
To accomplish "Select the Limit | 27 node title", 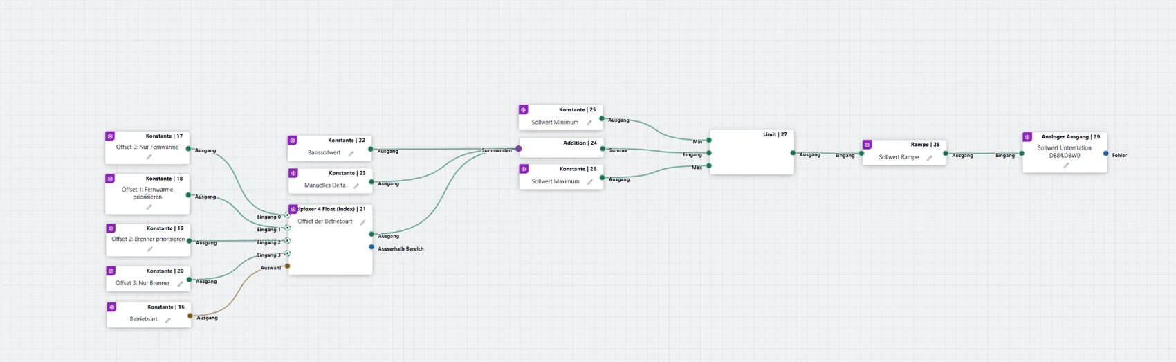I will point(775,135).
